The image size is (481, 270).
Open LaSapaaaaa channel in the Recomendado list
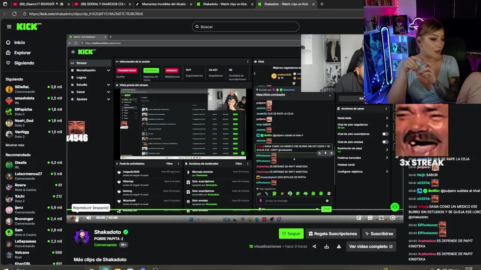pos(33,244)
